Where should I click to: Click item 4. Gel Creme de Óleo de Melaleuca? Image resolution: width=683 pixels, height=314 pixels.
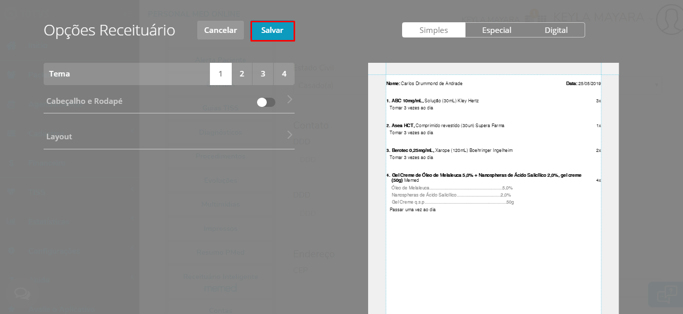point(484,177)
